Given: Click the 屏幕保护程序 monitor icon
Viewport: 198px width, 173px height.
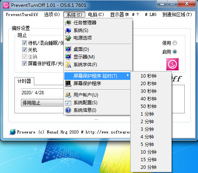Looking at the screenshot, I should tap(68, 84).
